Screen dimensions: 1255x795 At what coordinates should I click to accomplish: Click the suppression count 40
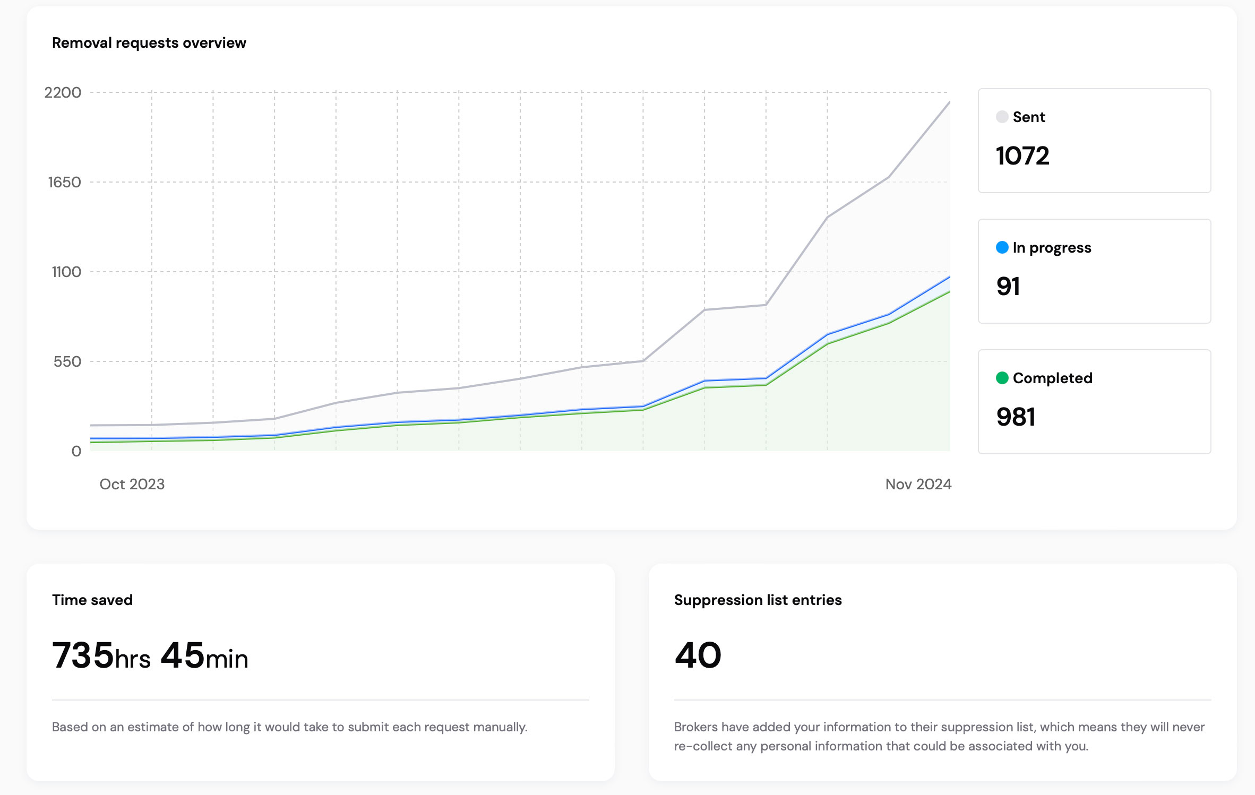698,655
